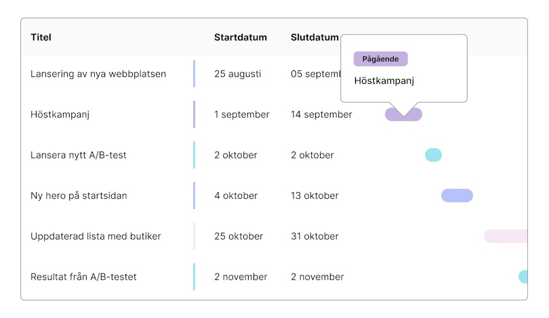The image size is (549, 318).
Task: Click the Höstkampanj purple timeline bar
Action: [403, 114]
